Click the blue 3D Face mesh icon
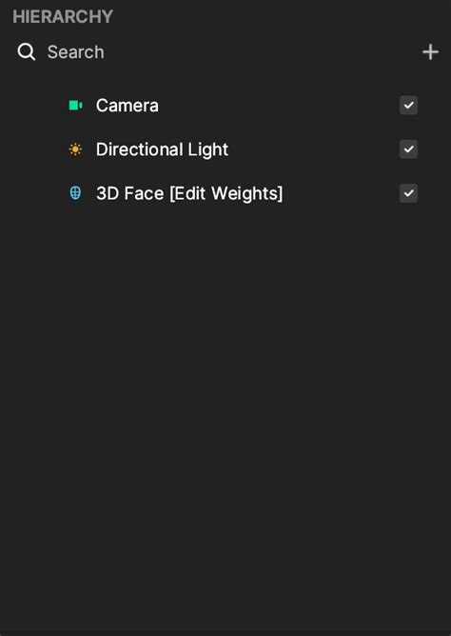This screenshot has height=636, width=451. (x=75, y=193)
